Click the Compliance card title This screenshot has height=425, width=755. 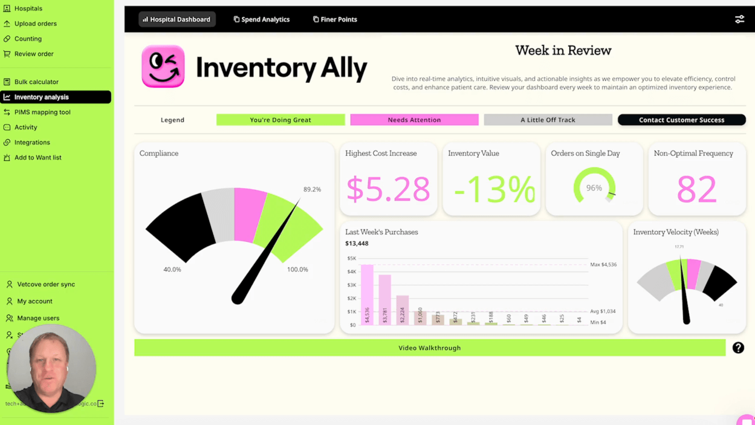coord(159,154)
